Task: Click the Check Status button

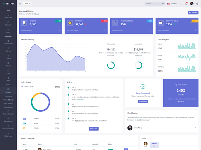Action: coord(143,101)
